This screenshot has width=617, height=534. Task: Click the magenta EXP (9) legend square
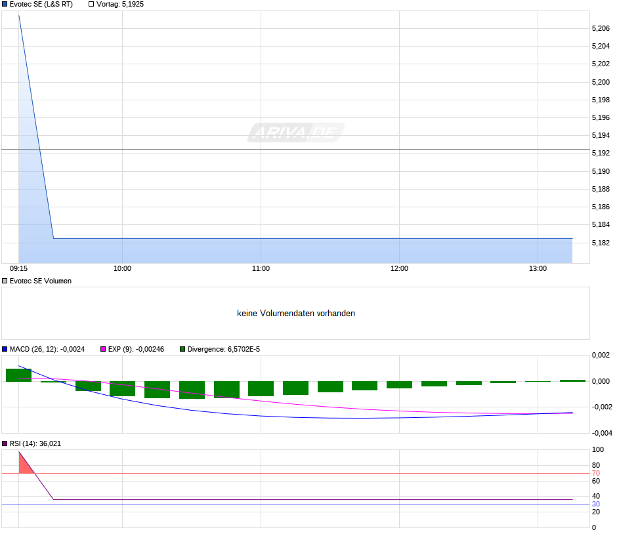point(103,349)
